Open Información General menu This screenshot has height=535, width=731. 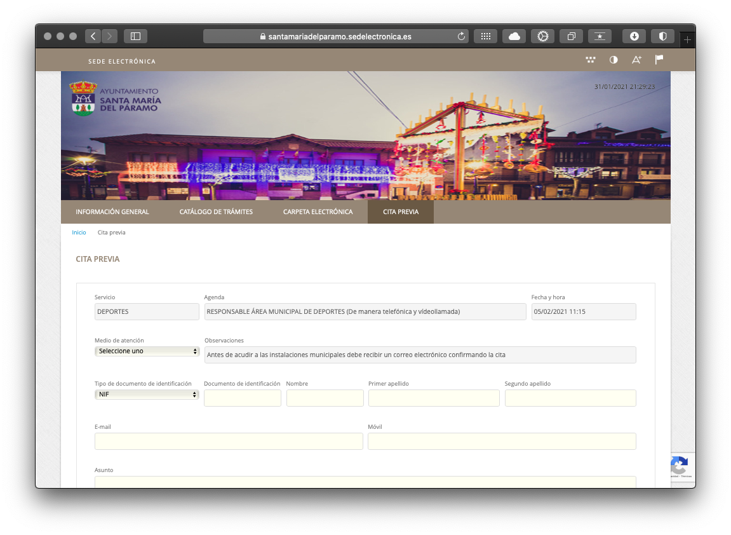pyautogui.click(x=112, y=212)
